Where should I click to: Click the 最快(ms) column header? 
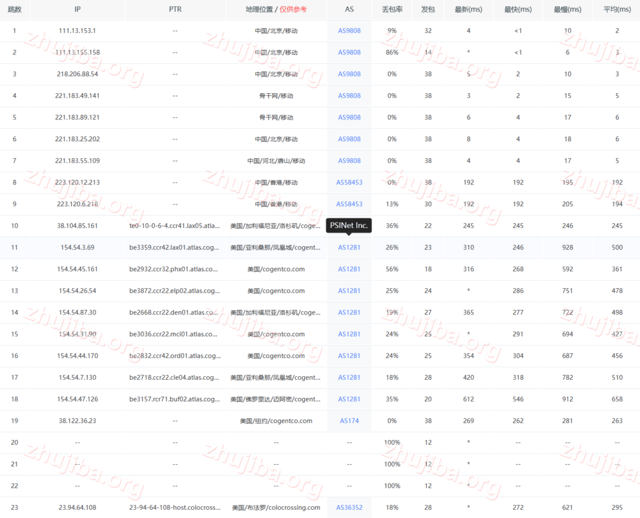tap(517, 9)
